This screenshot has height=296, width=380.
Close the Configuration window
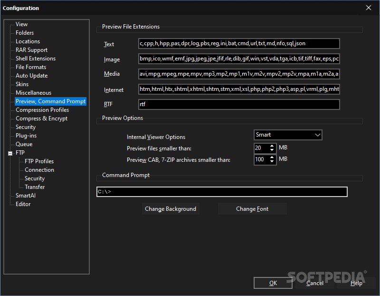click(x=369, y=8)
